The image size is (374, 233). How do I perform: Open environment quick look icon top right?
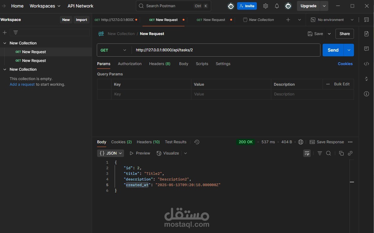pyautogui.click(x=366, y=20)
